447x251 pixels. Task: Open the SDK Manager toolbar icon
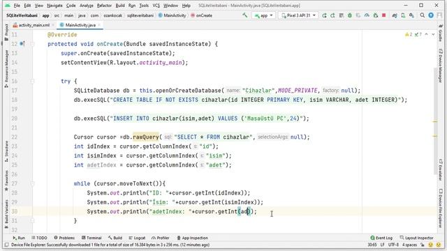click(x=411, y=15)
